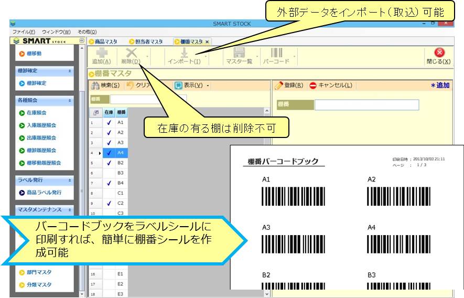The image size is (464, 298).
Task: Select cell C3 in the 棚番 column
Action: pos(121,213)
